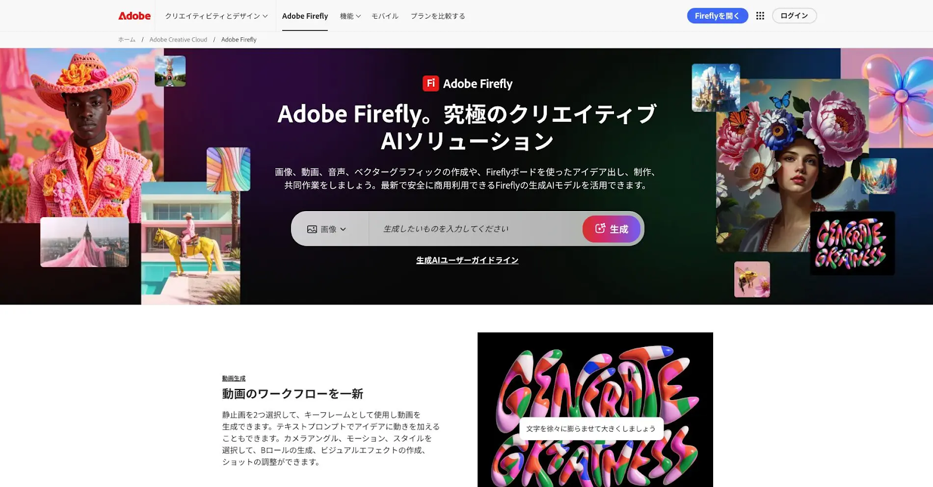The image size is (933, 487).
Task: Open the モバイル menu item
Action: click(385, 16)
